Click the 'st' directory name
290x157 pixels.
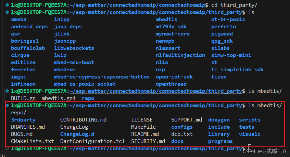pyautogui.click(x=214, y=63)
